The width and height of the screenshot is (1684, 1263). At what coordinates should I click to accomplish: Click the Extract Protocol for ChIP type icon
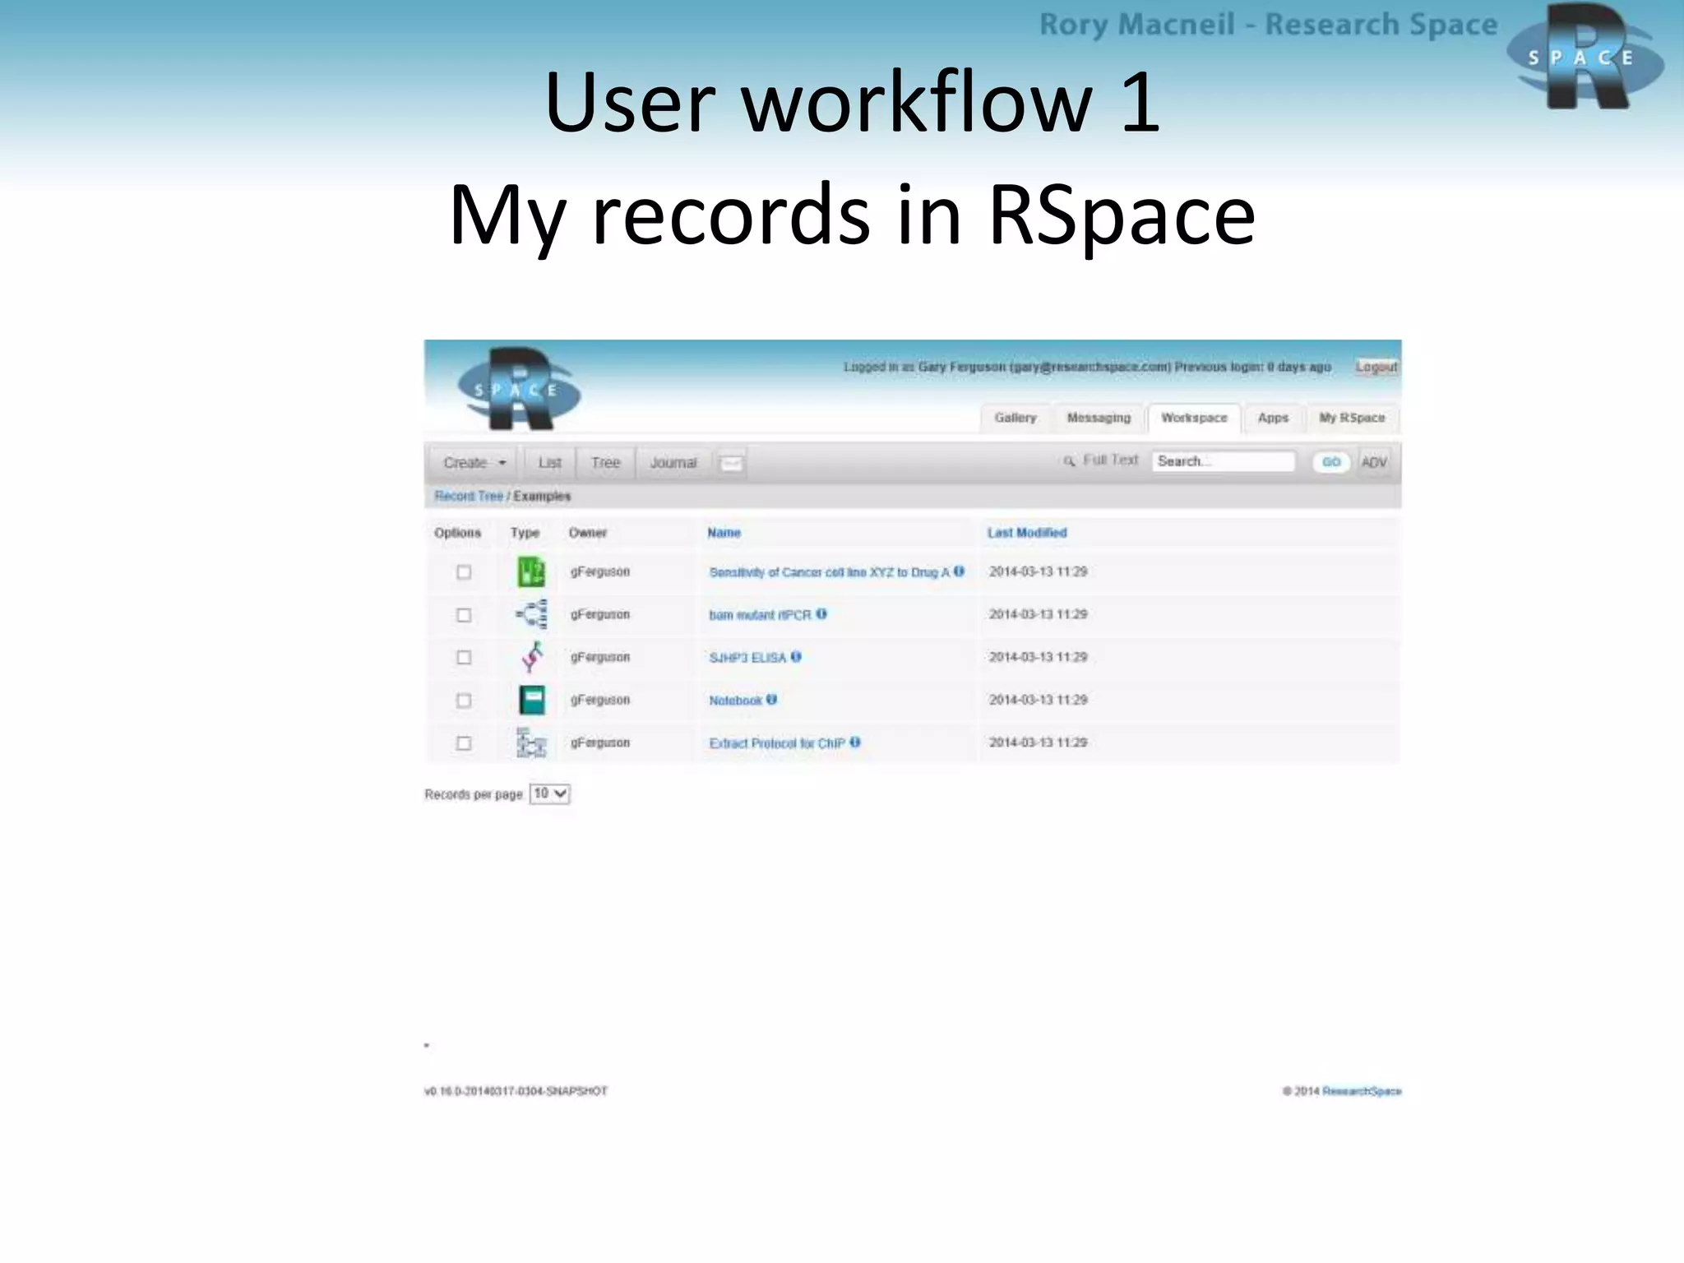point(531,743)
